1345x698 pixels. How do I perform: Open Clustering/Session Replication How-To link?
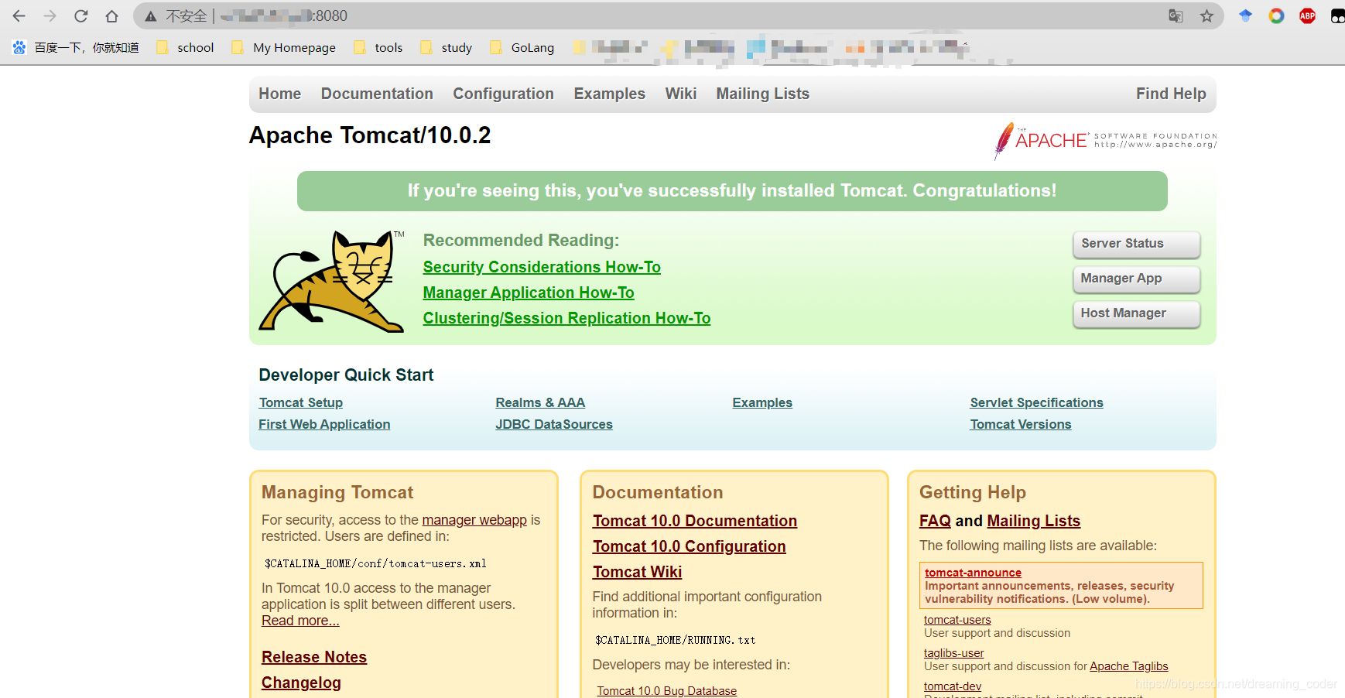click(566, 318)
